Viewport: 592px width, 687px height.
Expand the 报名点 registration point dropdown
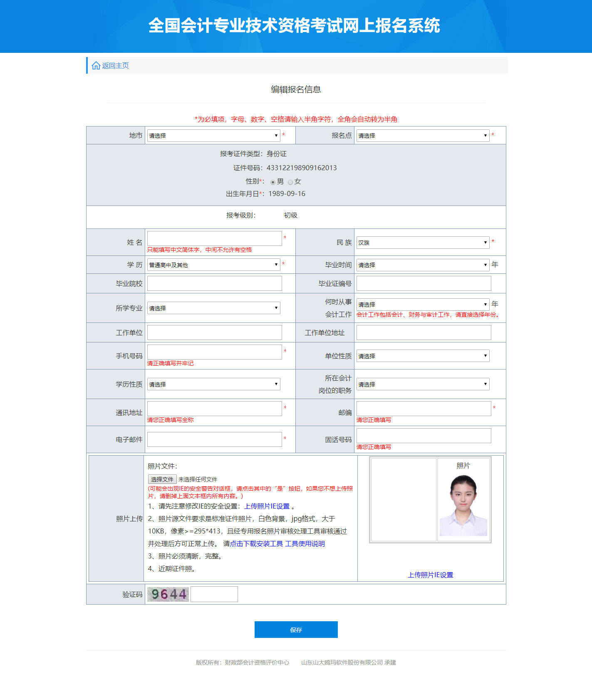pos(423,136)
